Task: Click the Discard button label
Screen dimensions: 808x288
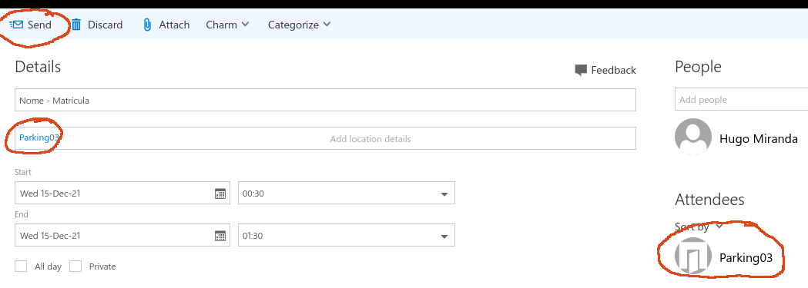Action: pos(105,25)
